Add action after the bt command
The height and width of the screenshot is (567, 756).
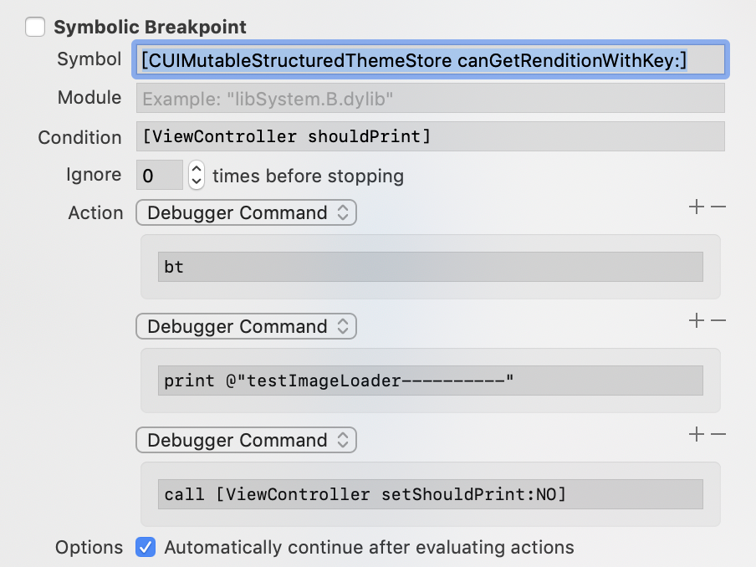click(x=696, y=207)
